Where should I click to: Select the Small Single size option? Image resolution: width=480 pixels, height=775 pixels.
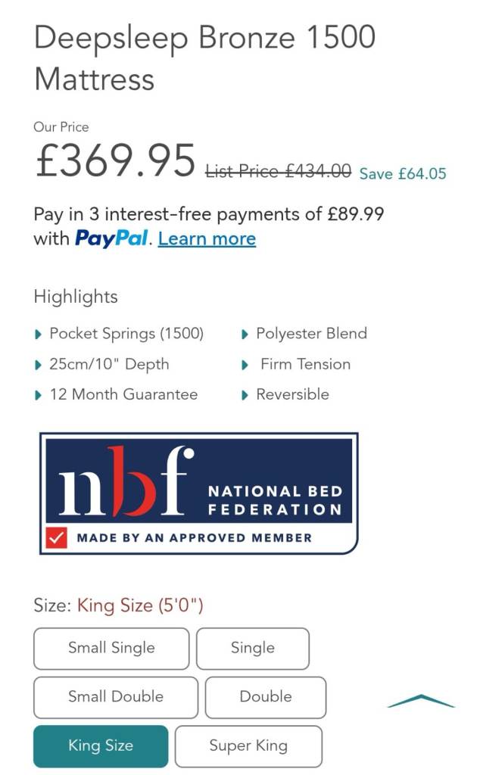(x=111, y=648)
